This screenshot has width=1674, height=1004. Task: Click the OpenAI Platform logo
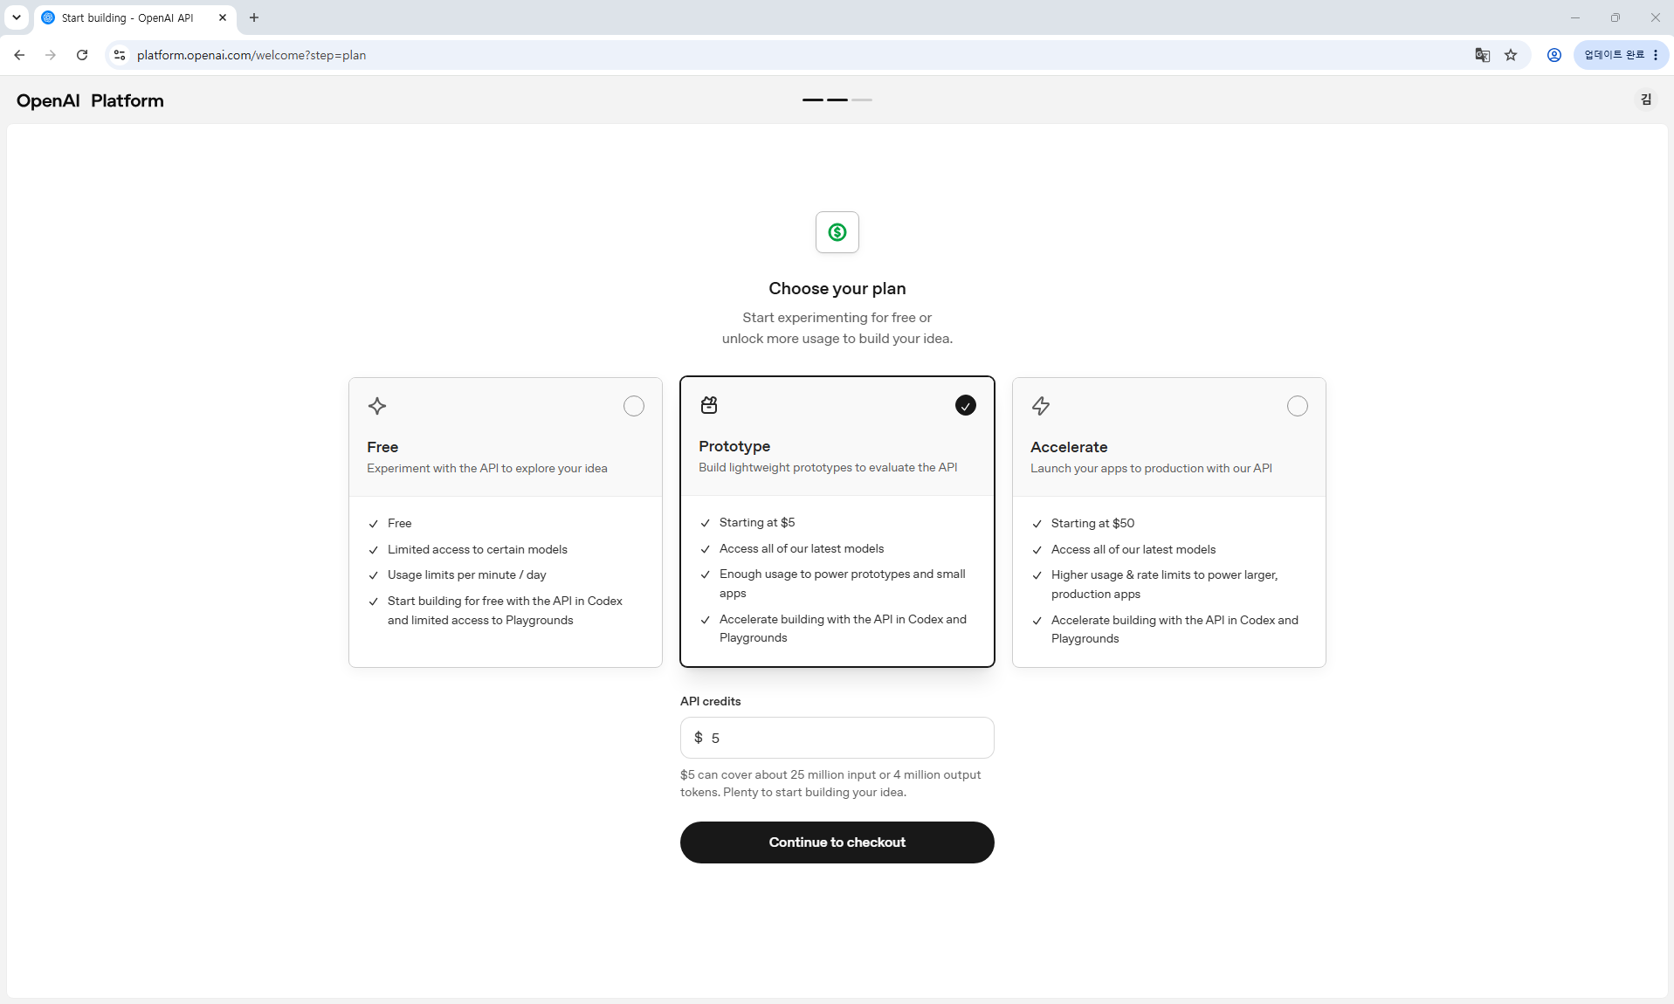pyautogui.click(x=90, y=100)
